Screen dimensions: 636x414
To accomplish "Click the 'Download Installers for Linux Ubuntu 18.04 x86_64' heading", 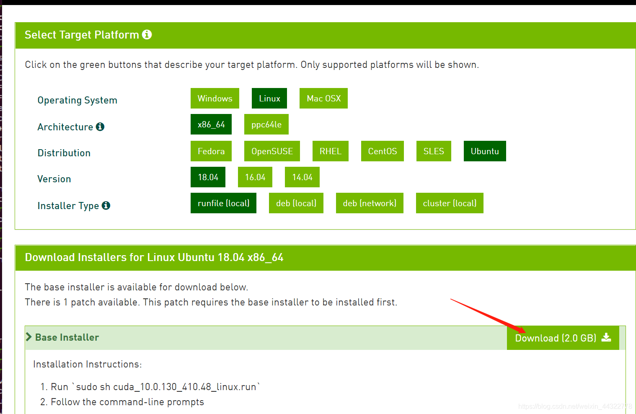I will (154, 257).
